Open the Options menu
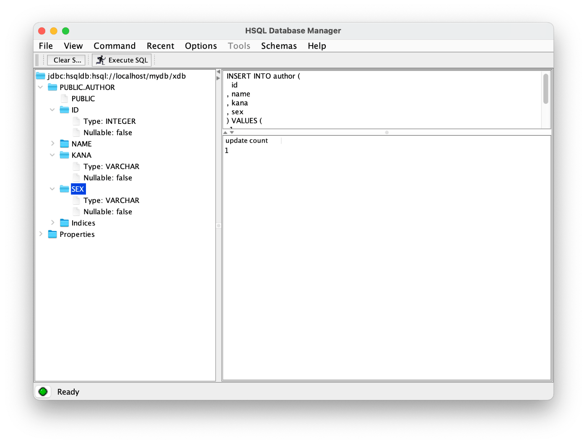The width and height of the screenshot is (587, 444). [201, 46]
